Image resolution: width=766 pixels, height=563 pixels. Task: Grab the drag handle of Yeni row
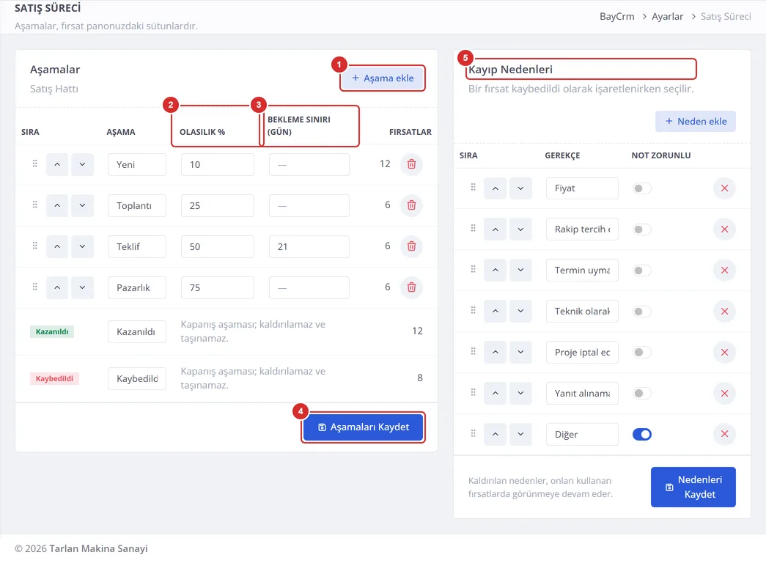coord(34,163)
